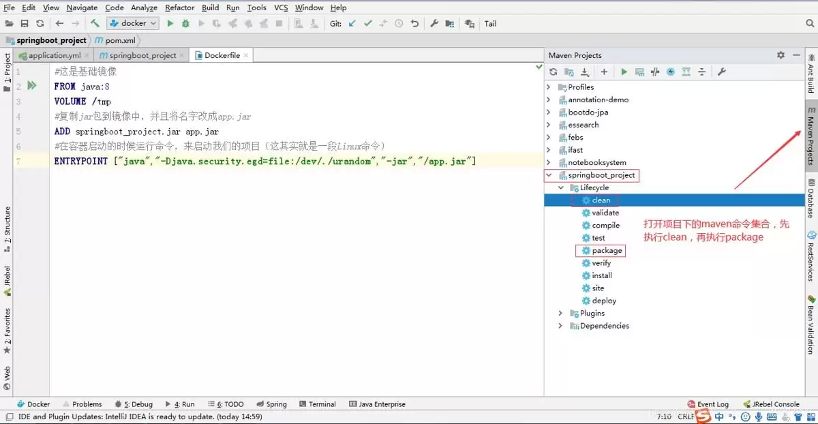Image resolution: width=818 pixels, height=424 pixels.
Task: Toggle the Terminal tool window
Action: tap(318, 404)
